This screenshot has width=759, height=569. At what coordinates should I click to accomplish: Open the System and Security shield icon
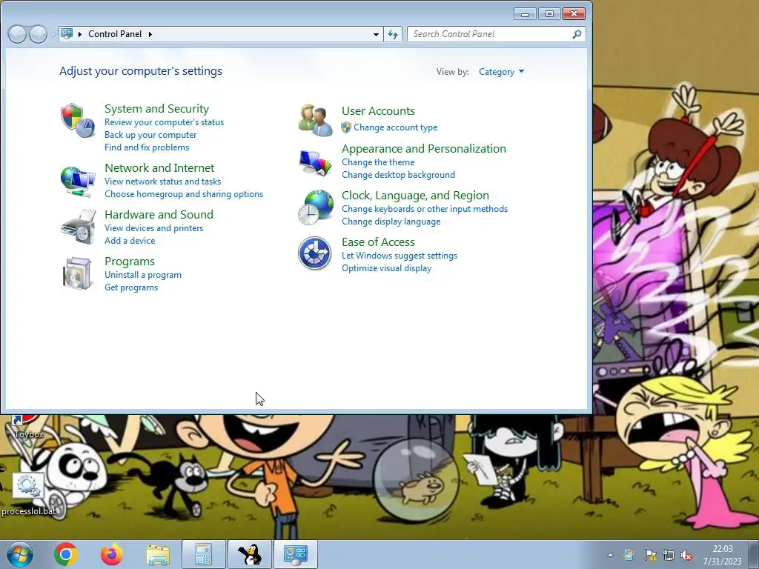click(x=77, y=120)
